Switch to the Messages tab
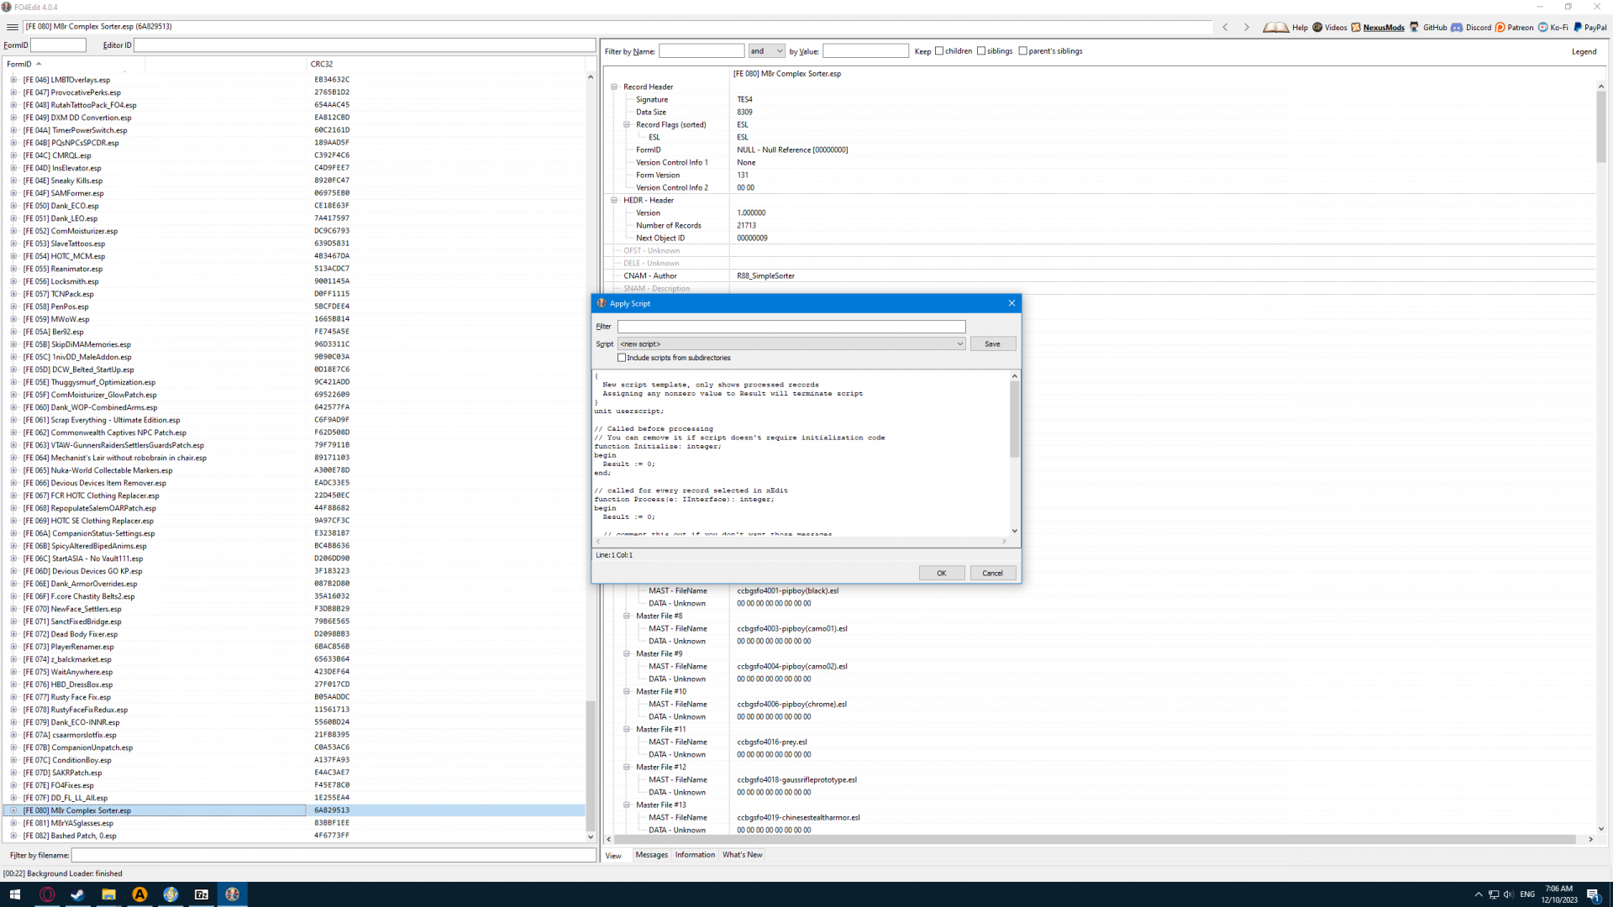The height and width of the screenshot is (907, 1613). pos(651,855)
